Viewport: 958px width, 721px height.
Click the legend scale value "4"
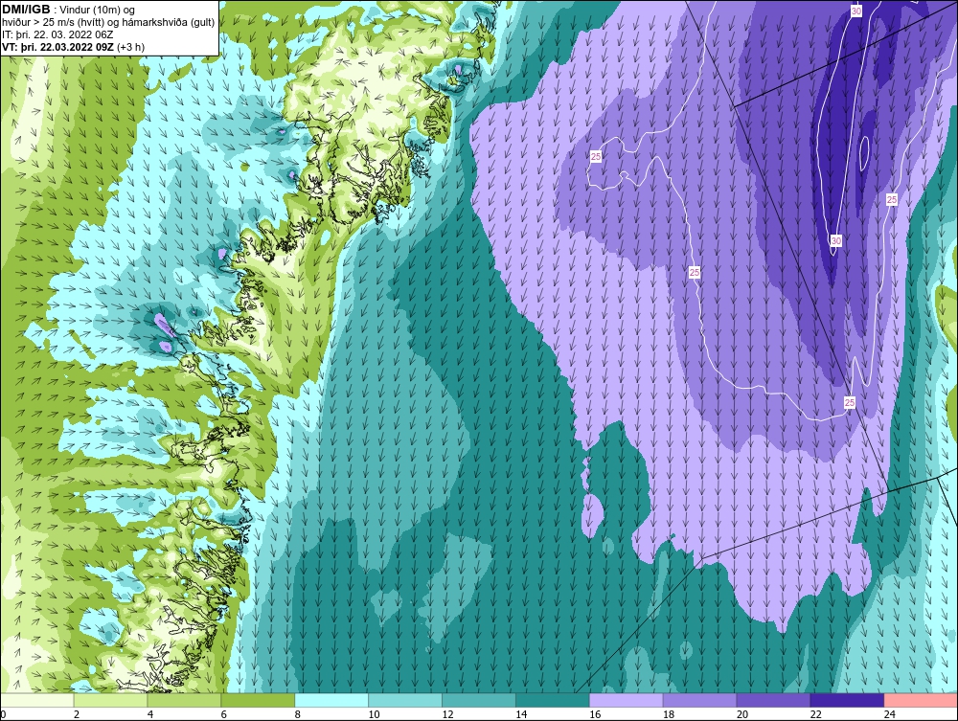(x=150, y=714)
